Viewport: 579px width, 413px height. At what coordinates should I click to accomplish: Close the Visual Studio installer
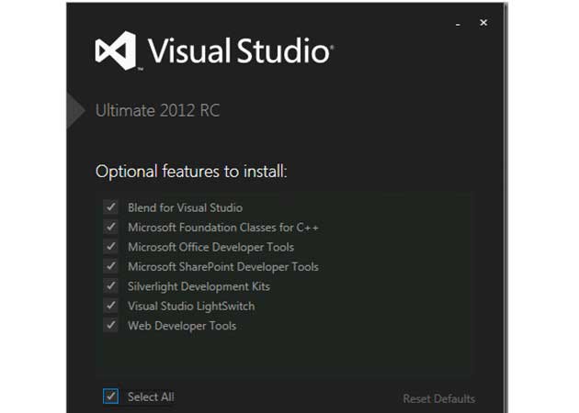coord(483,23)
